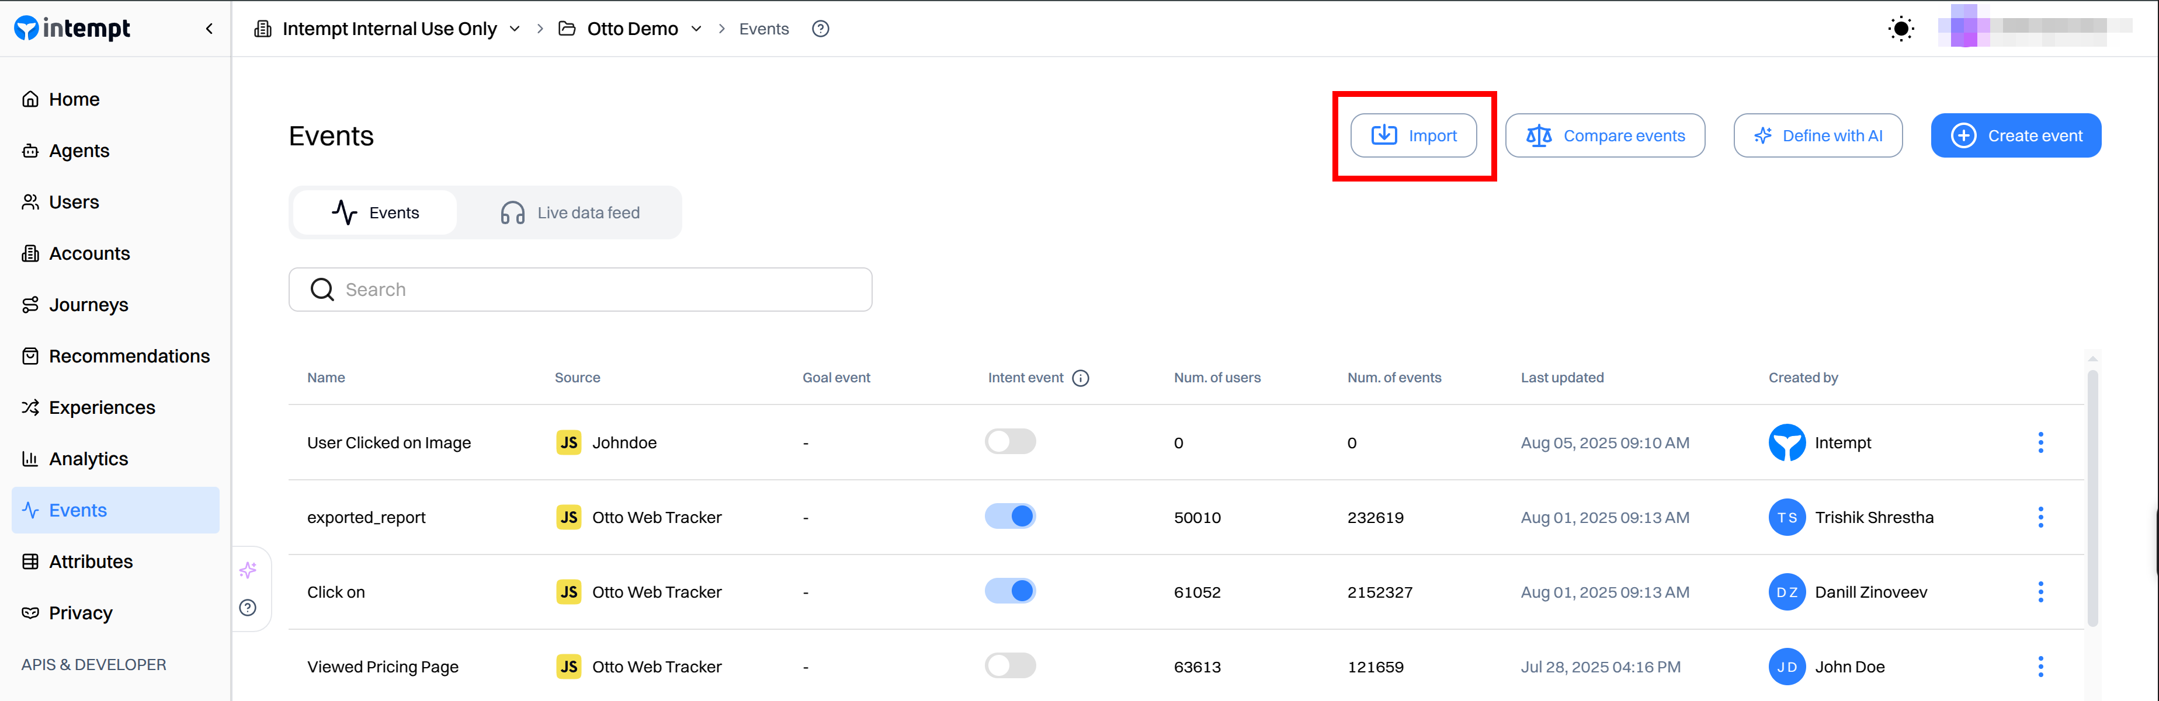2159x701 pixels.
Task: Click the help icon next to Events breadcrumb
Action: (x=821, y=29)
